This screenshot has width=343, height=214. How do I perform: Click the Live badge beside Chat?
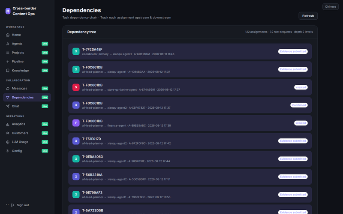pos(45,106)
